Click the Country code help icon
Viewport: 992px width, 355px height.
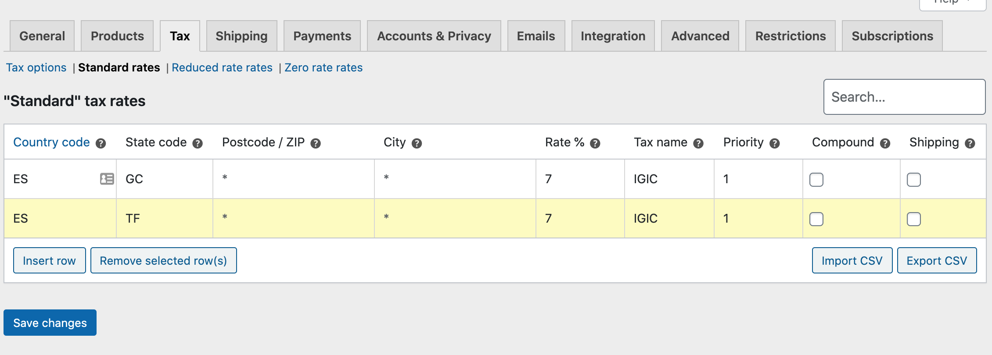(101, 143)
